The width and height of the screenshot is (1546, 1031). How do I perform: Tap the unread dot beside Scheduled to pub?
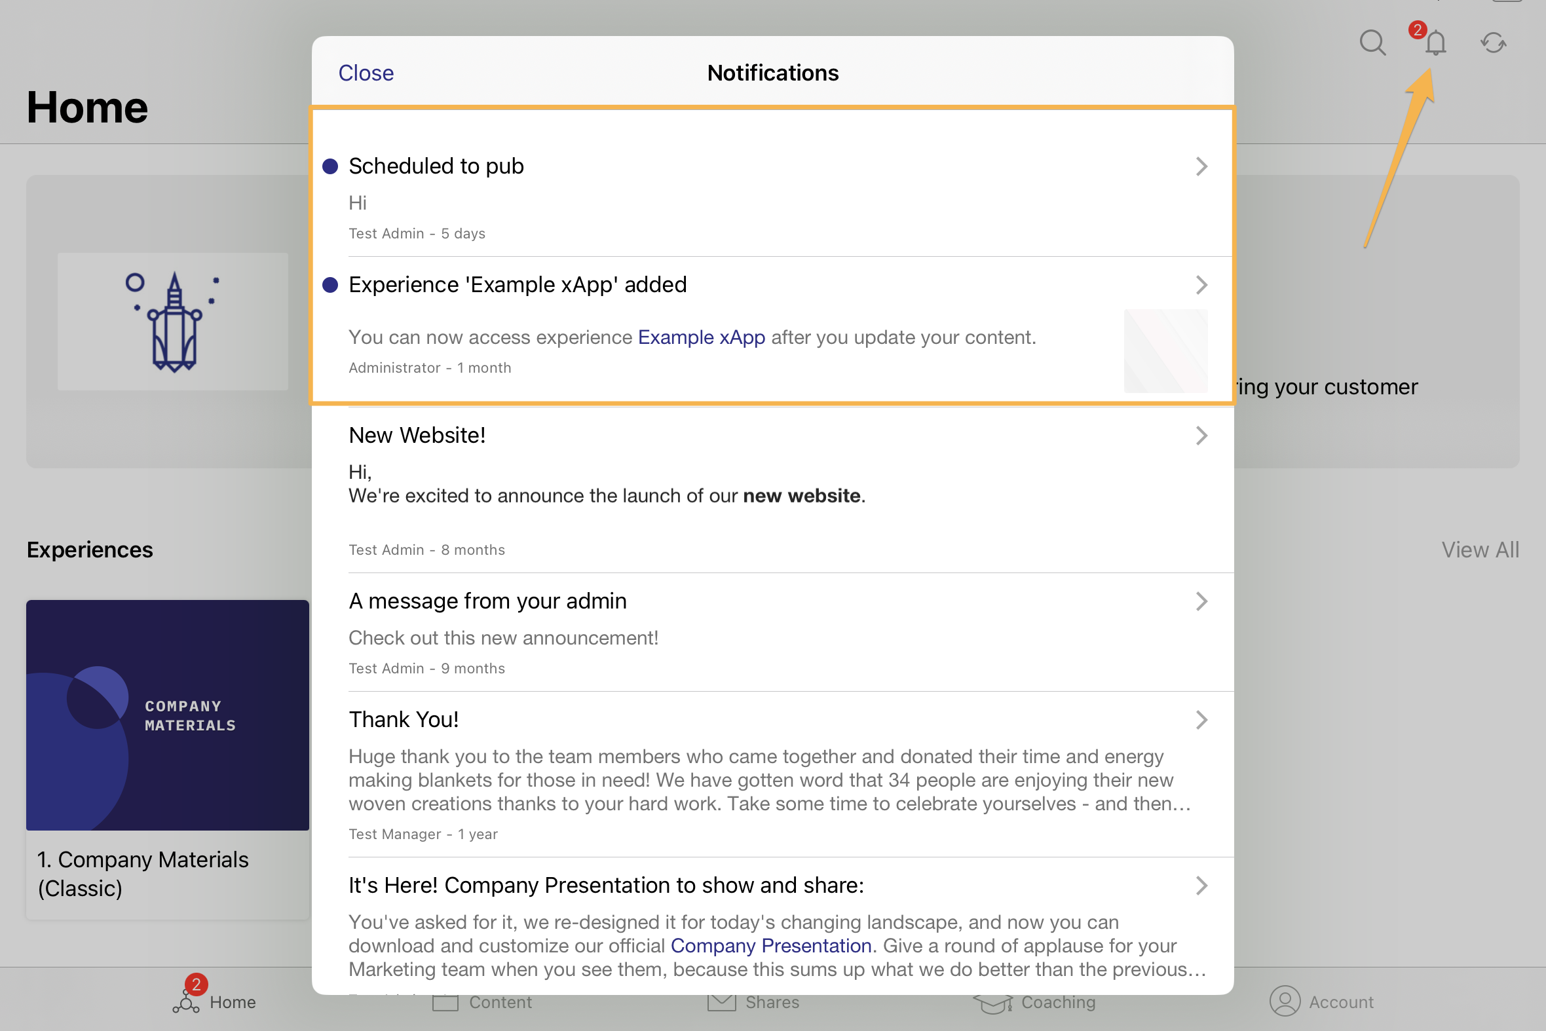tap(330, 166)
